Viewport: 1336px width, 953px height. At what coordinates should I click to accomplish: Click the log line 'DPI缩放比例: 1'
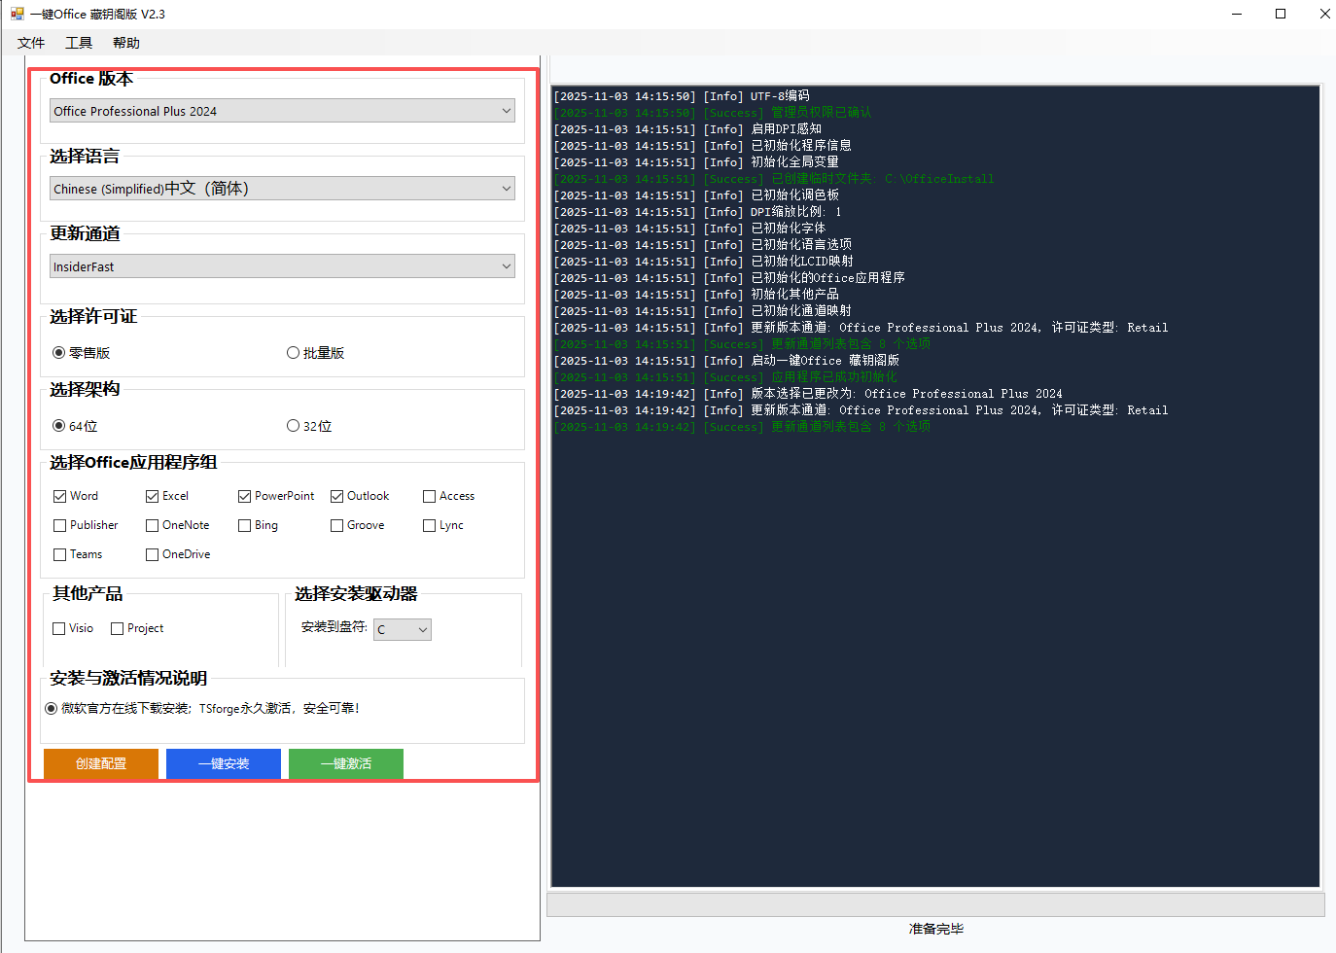tap(698, 212)
